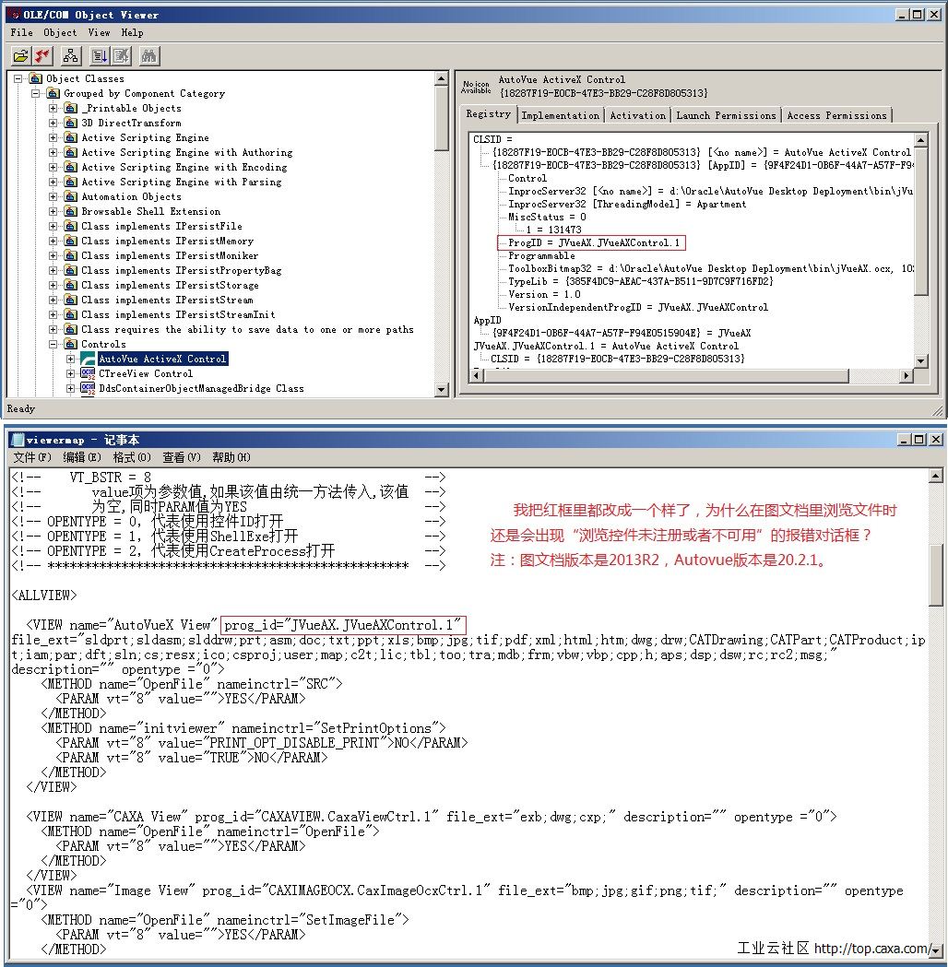Maximize the OLE/COM Object Viewer window
The image size is (948, 967).
[918, 14]
